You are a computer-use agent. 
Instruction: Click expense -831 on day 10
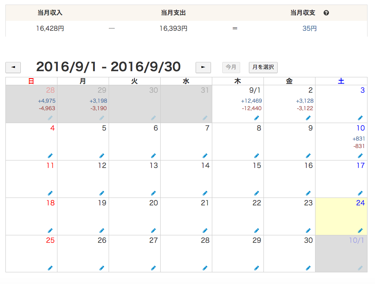(x=359, y=146)
